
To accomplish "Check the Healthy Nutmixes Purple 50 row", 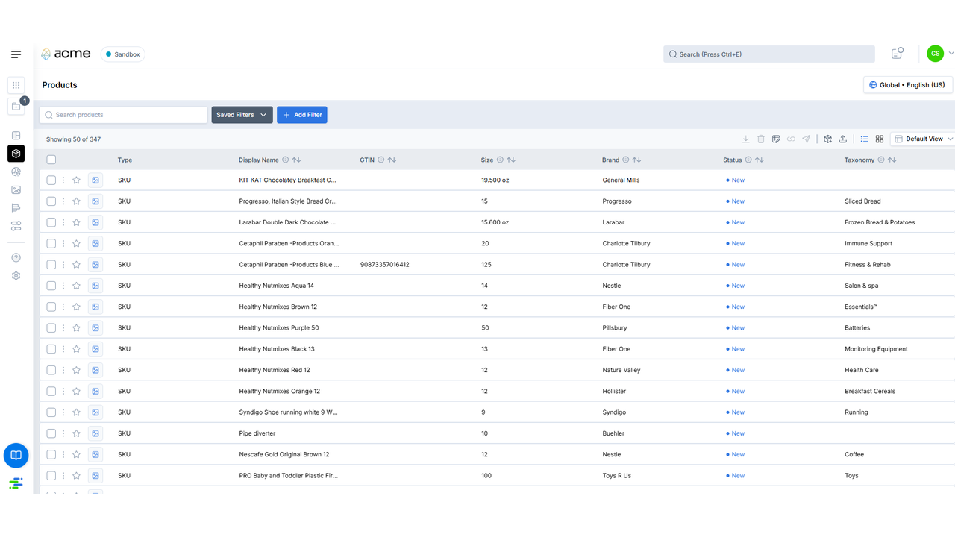I will point(51,328).
